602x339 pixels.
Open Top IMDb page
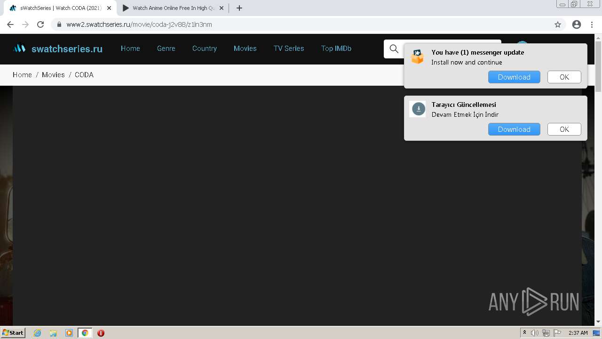point(336,48)
